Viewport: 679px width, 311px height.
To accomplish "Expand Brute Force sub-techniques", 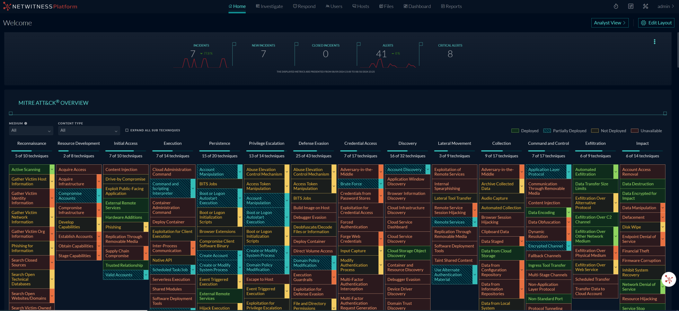I will [x=381, y=184].
